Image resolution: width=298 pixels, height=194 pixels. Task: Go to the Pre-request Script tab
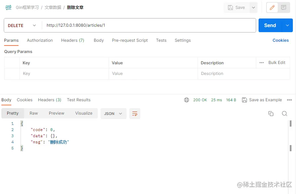pyautogui.click(x=130, y=40)
